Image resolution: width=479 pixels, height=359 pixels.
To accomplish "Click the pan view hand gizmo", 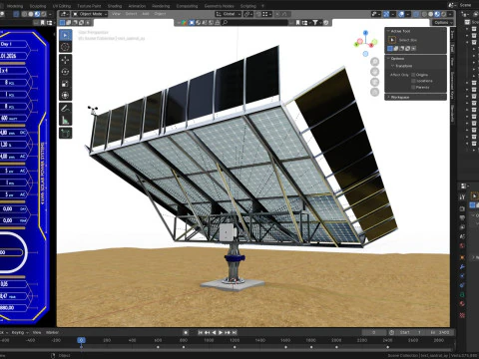I will pos(374,72).
